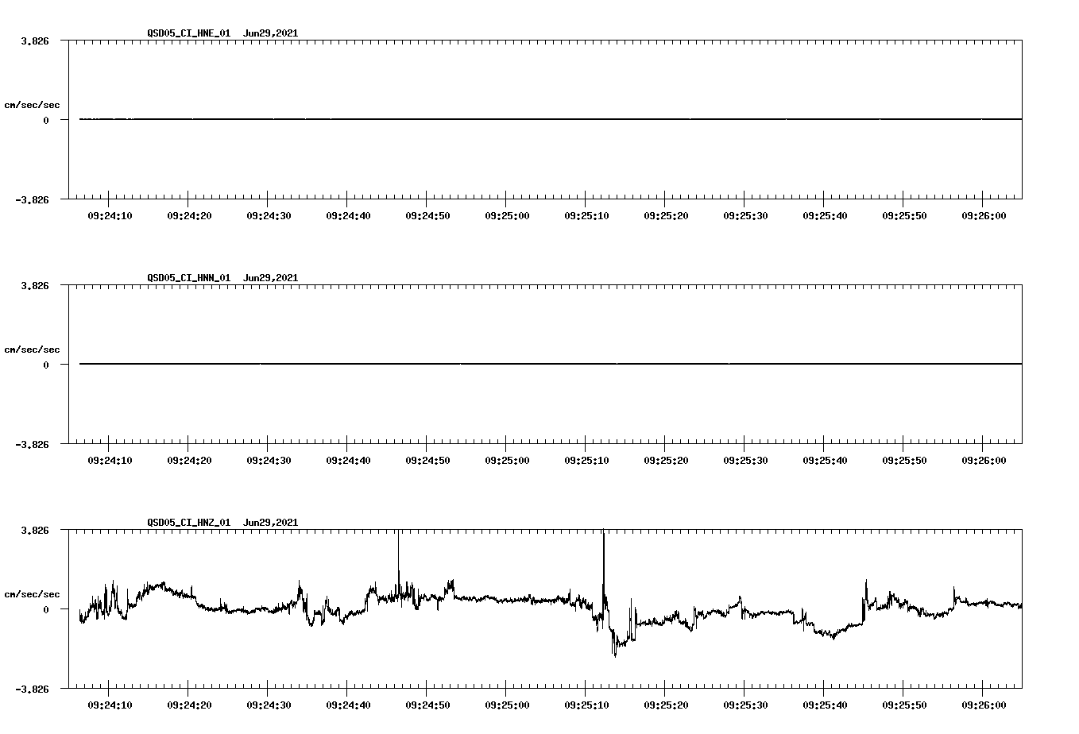
Task: Click the 09:24:10 time label under HNZ plot
Action: [x=110, y=705]
